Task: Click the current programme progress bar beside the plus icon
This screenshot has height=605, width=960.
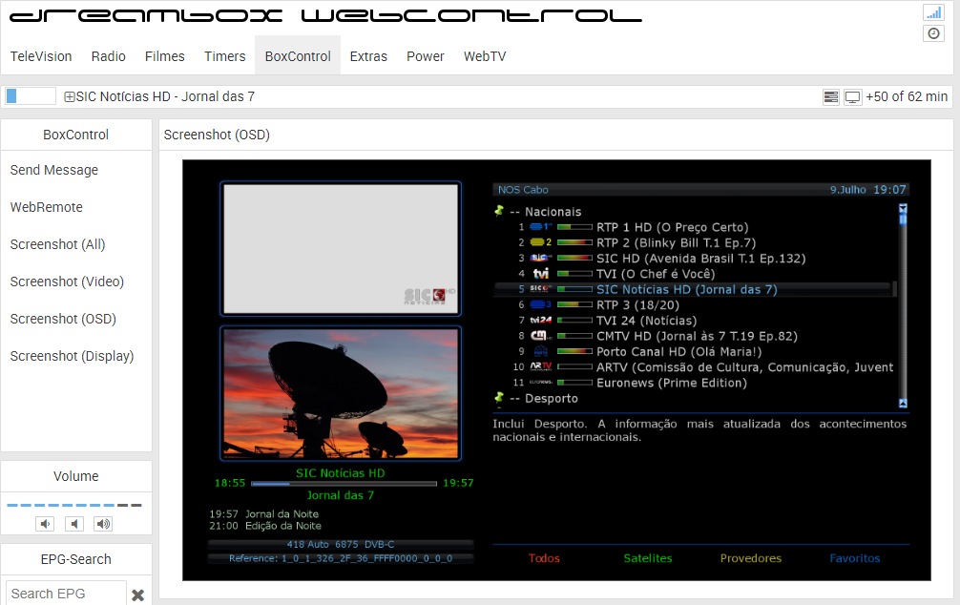Action: click(31, 96)
